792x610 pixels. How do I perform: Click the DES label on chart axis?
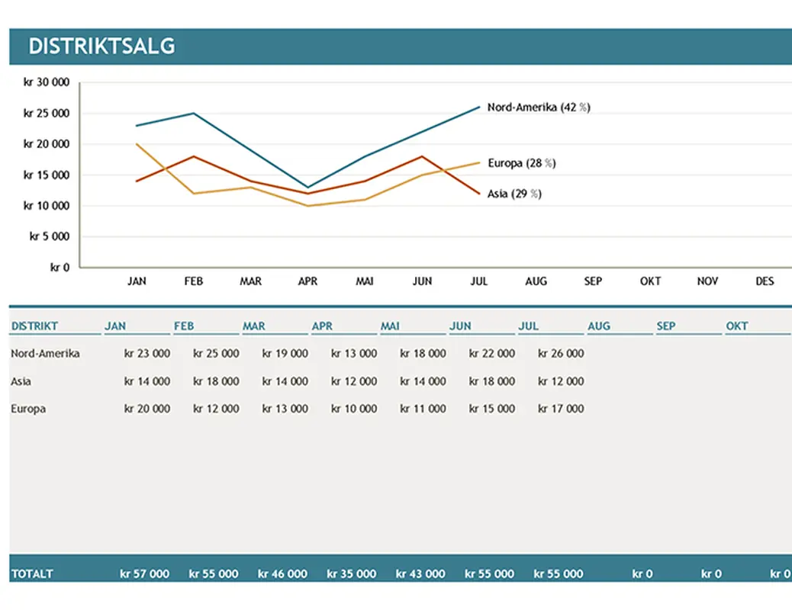765,281
